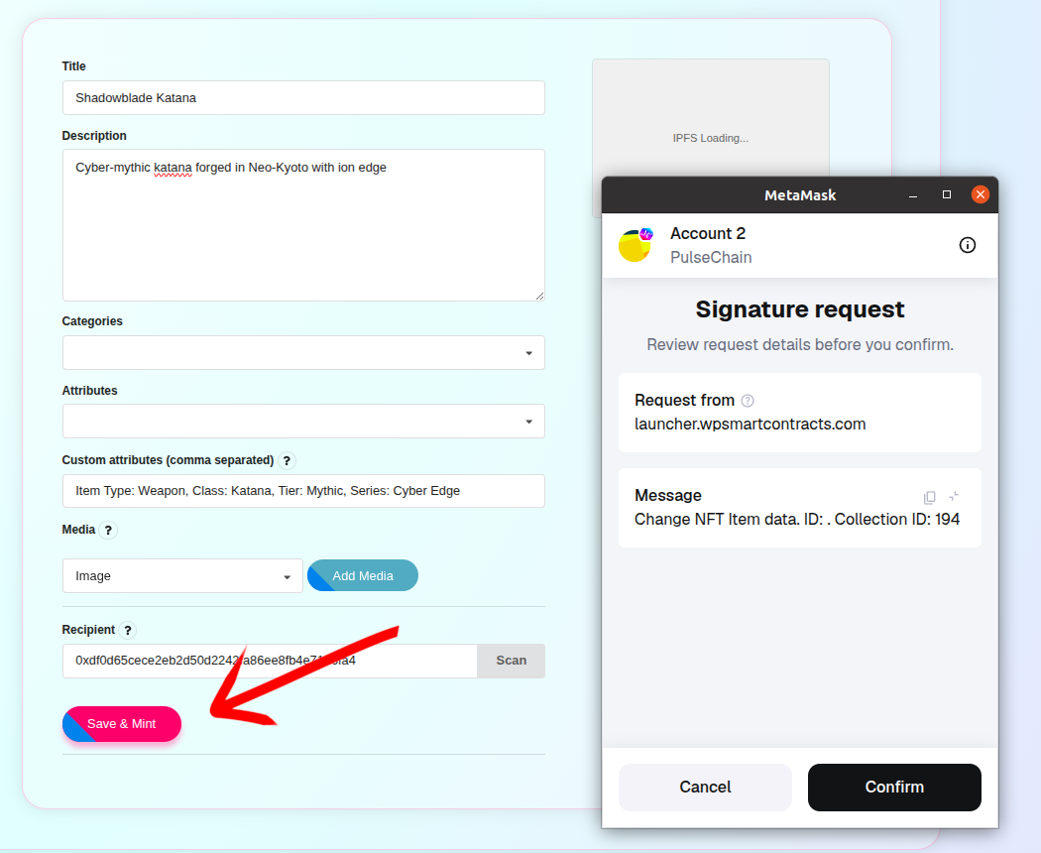
Task: Confirm the MetaMask signature request
Action: [893, 787]
